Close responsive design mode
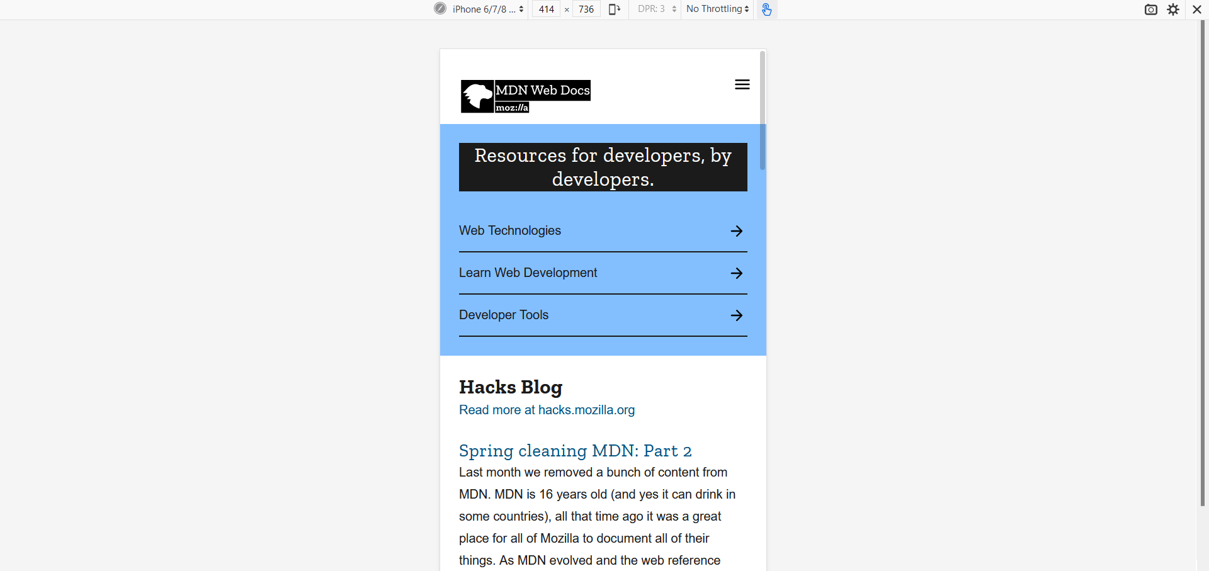 (1196, 9)
